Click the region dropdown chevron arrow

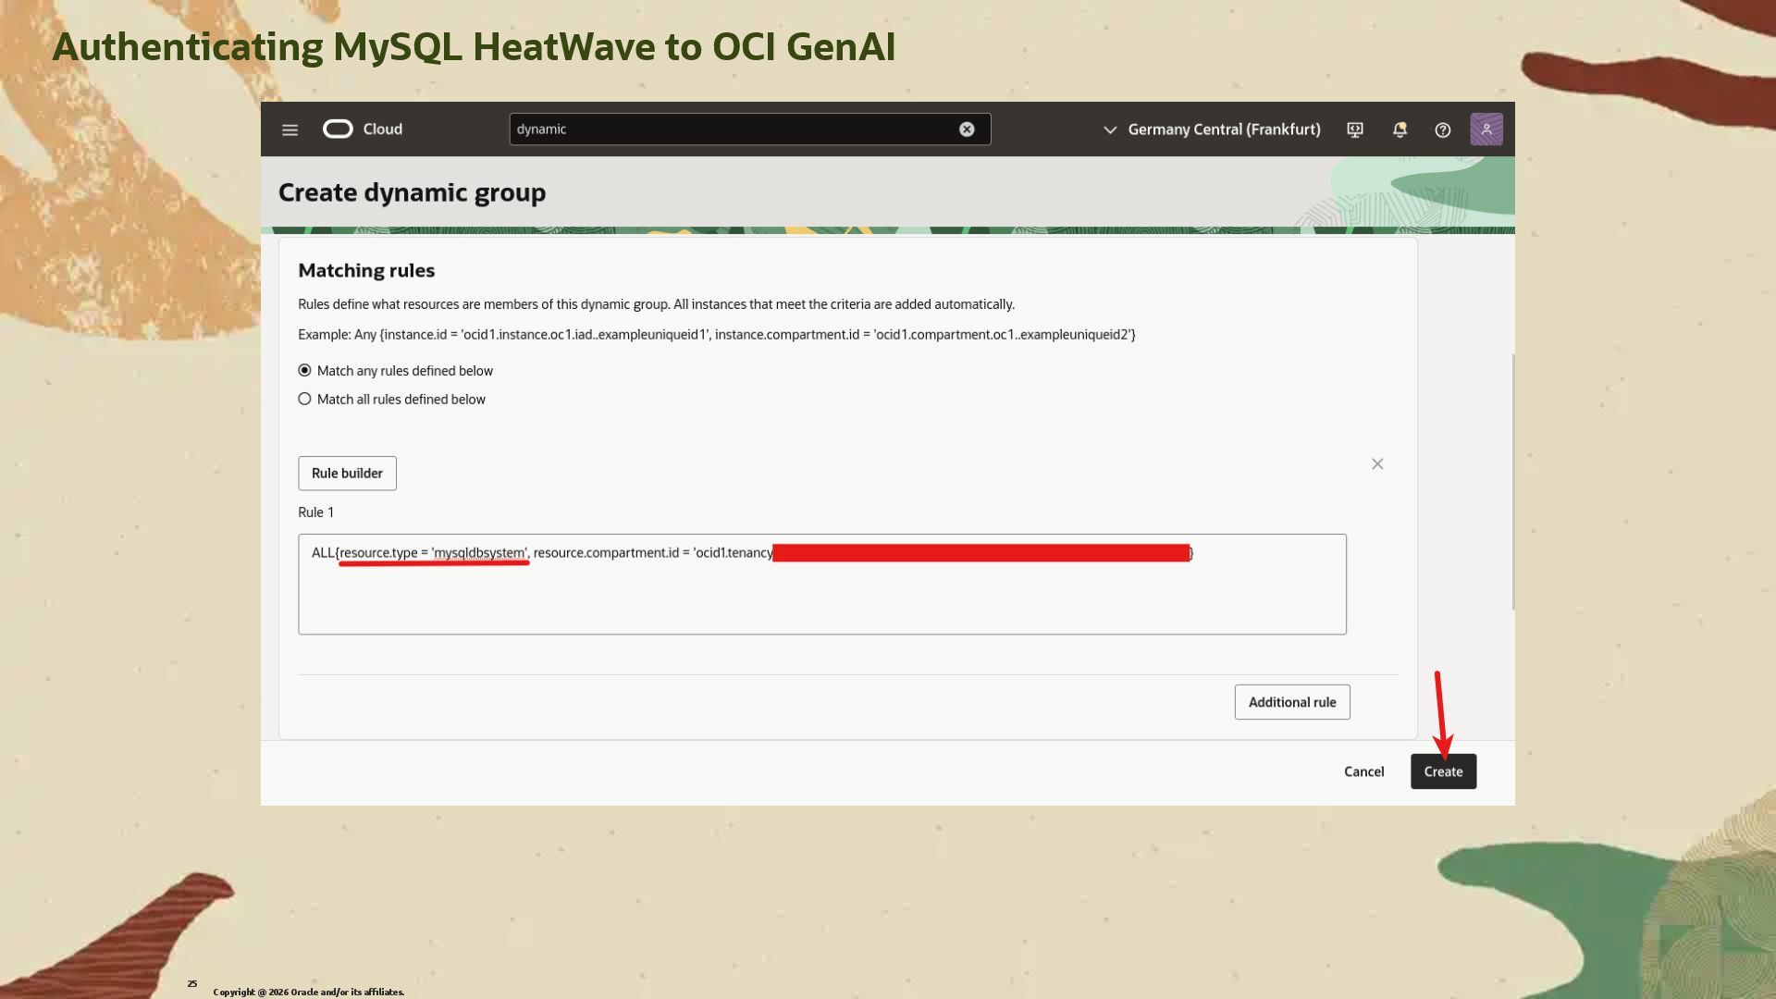[x=1110, y=129]
